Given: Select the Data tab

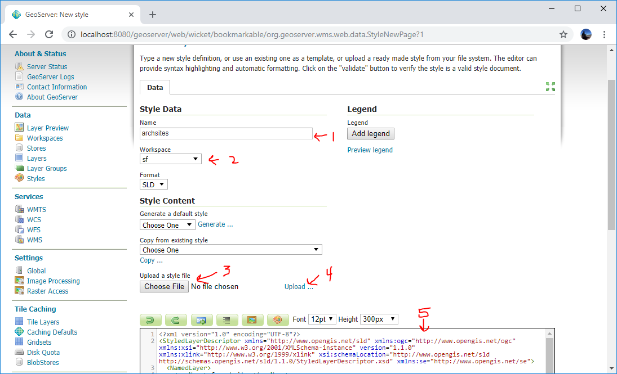Looking at the screenshot, I should coord(155,87).
